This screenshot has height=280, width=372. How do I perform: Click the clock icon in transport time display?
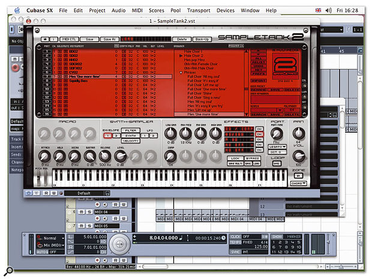[223, 238]
